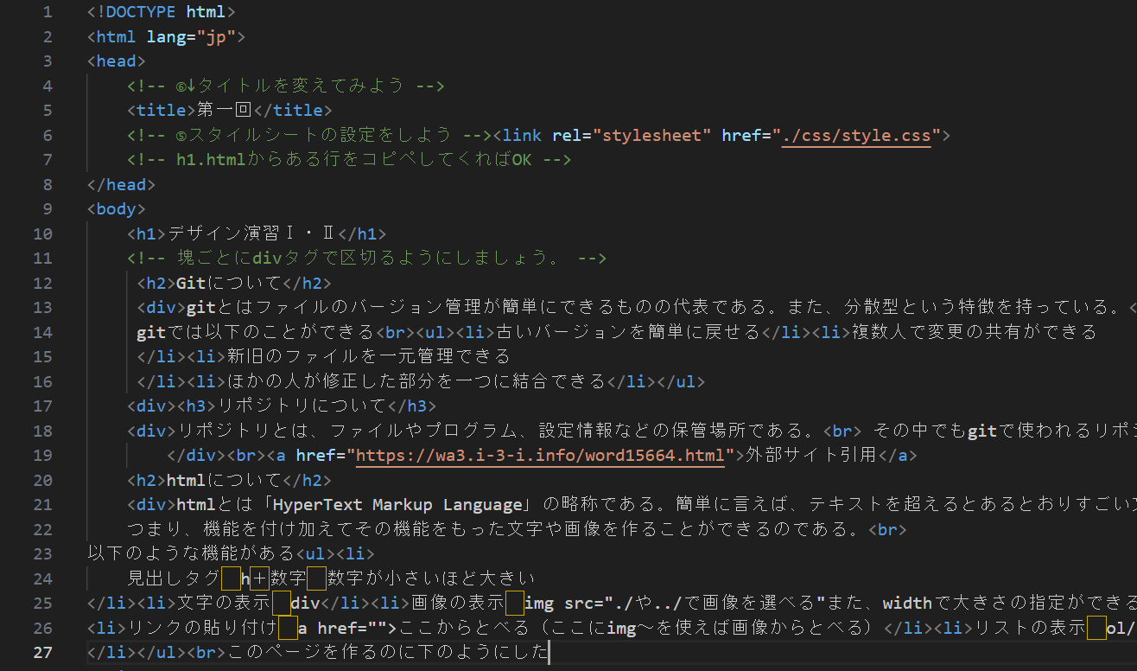Click text 以下のような機能がある
This screenshot has width=1137, height=671.
tap(191, 553)
